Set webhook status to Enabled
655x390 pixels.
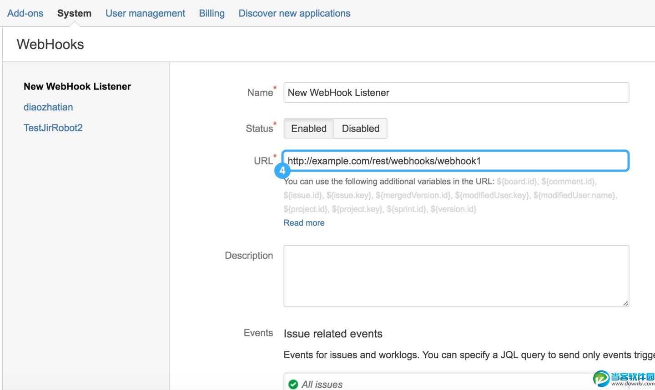[309, 128]
